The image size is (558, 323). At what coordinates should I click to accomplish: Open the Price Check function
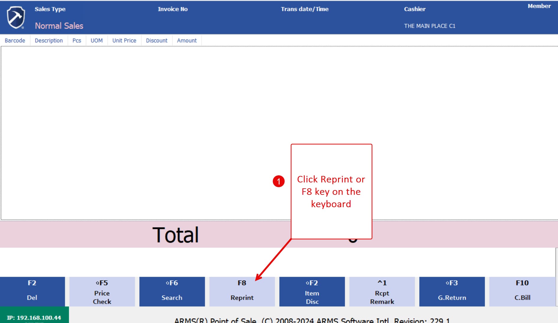point(102,292)
